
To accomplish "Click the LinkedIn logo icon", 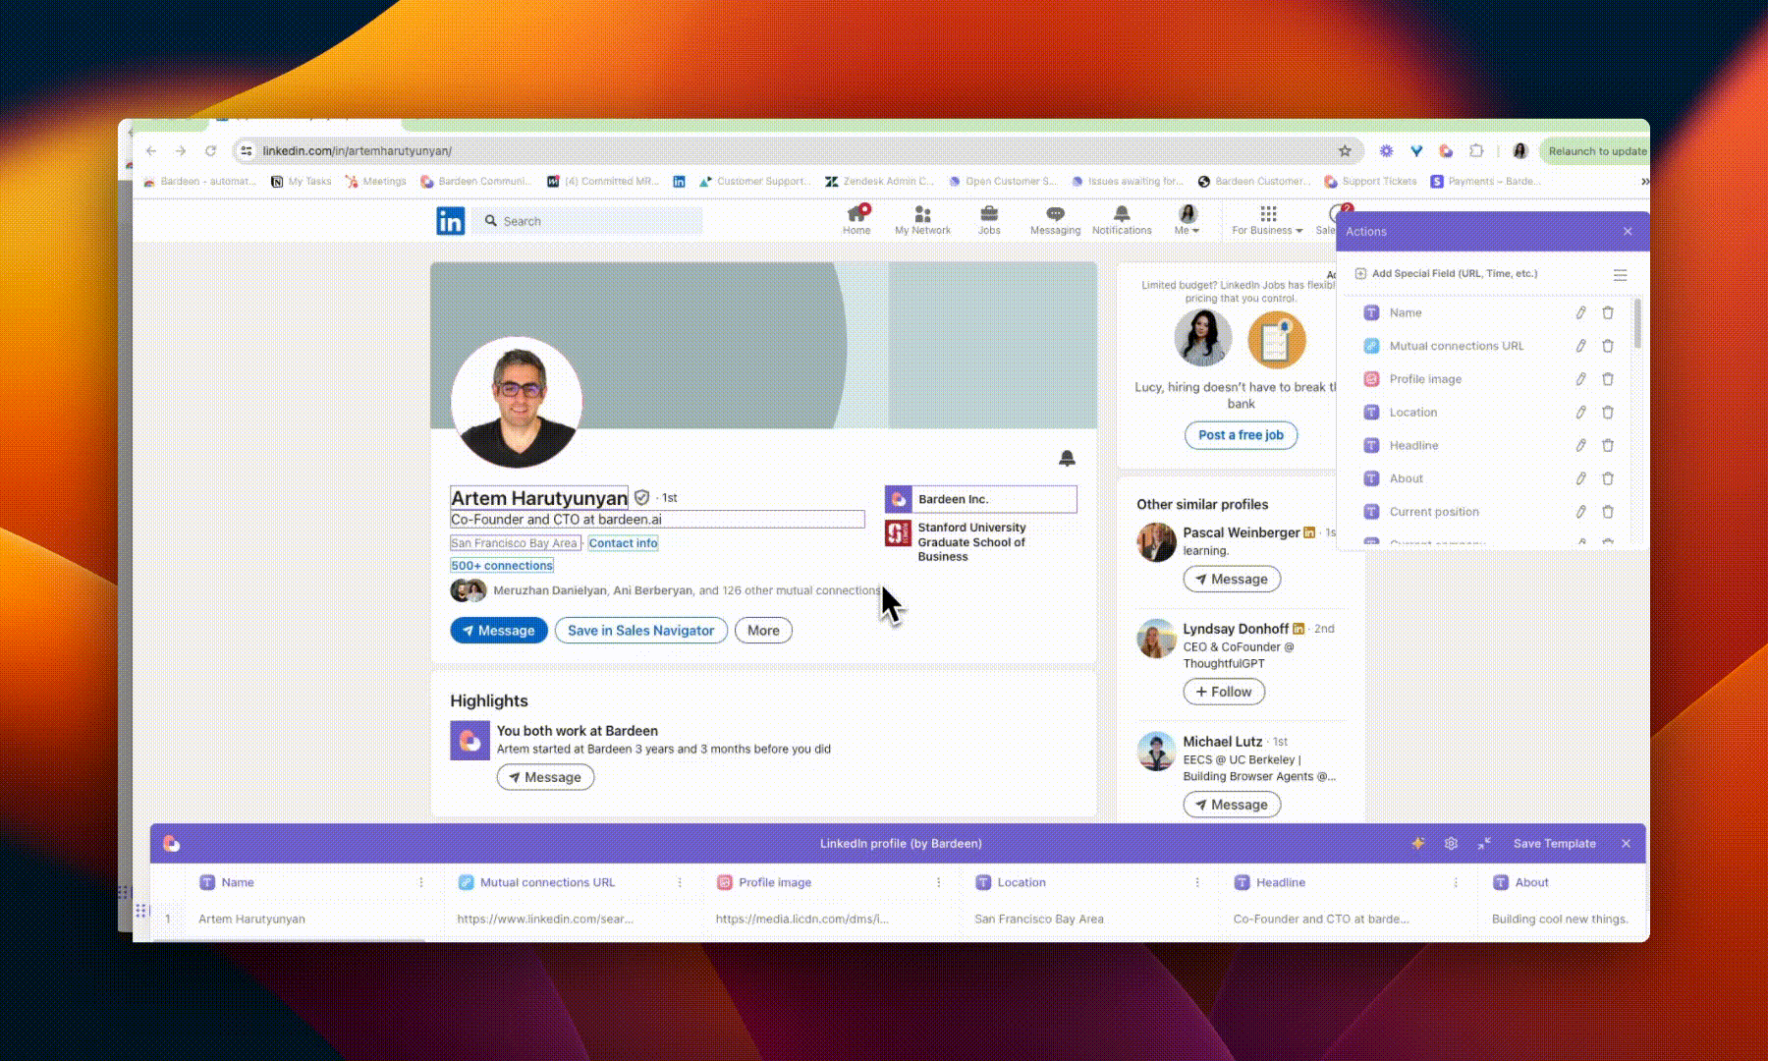I will [x=450, y=221].
